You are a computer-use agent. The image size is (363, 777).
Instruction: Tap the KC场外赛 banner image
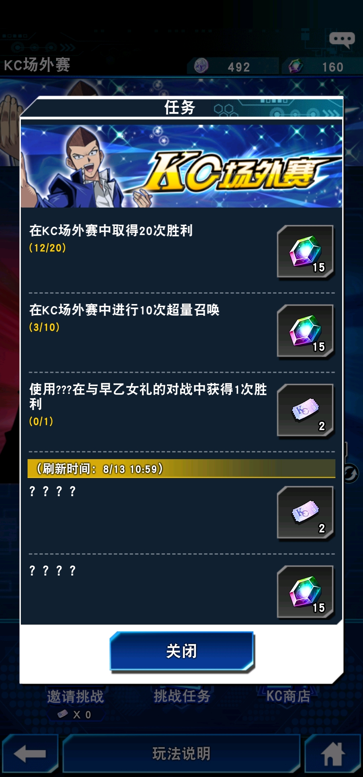click(x=182, y=166)
